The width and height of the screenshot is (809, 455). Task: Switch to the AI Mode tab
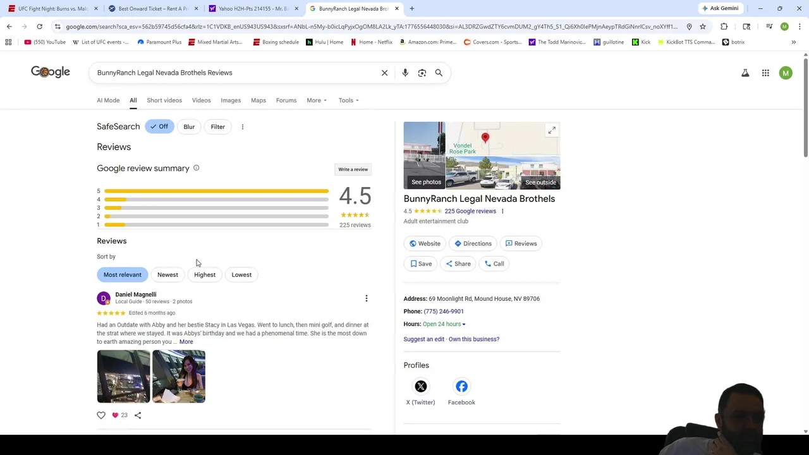point(108,100)
